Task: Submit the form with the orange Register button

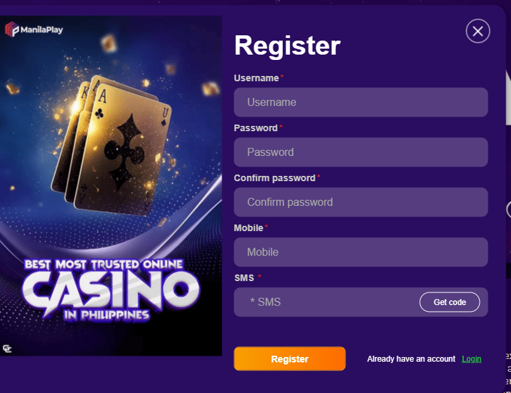Action: (289, 359)
